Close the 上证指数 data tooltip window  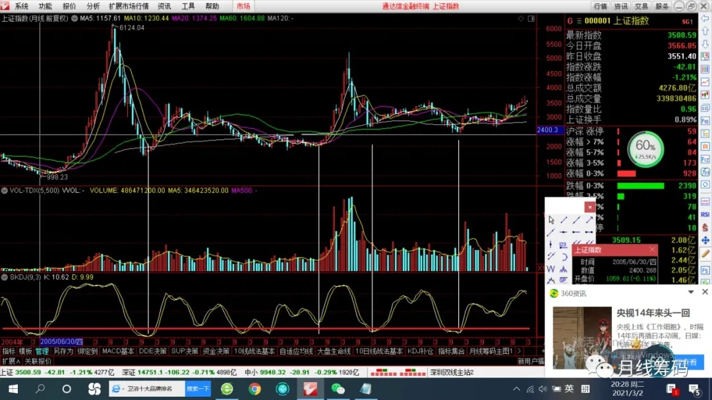tap(653, 249)
